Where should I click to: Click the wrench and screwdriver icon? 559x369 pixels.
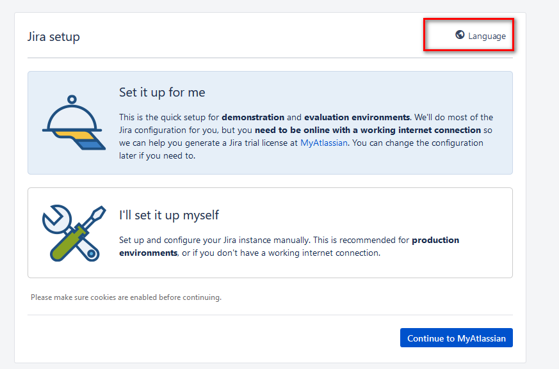click(74, 233)
